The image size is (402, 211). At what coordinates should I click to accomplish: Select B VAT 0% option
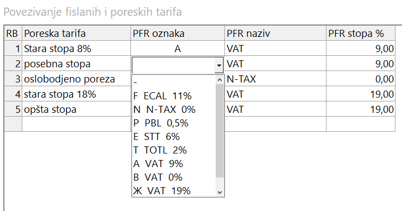tap(174, 177)
